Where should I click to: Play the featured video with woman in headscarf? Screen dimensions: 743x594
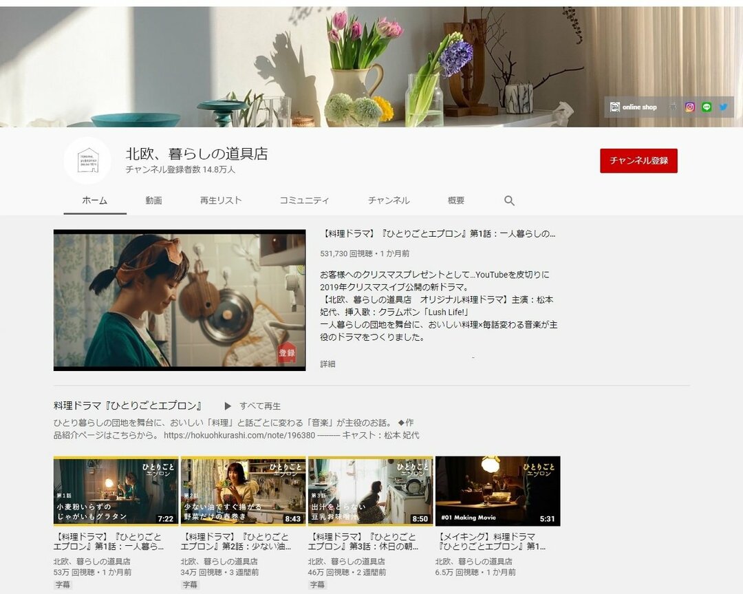(x=180, y=300)
